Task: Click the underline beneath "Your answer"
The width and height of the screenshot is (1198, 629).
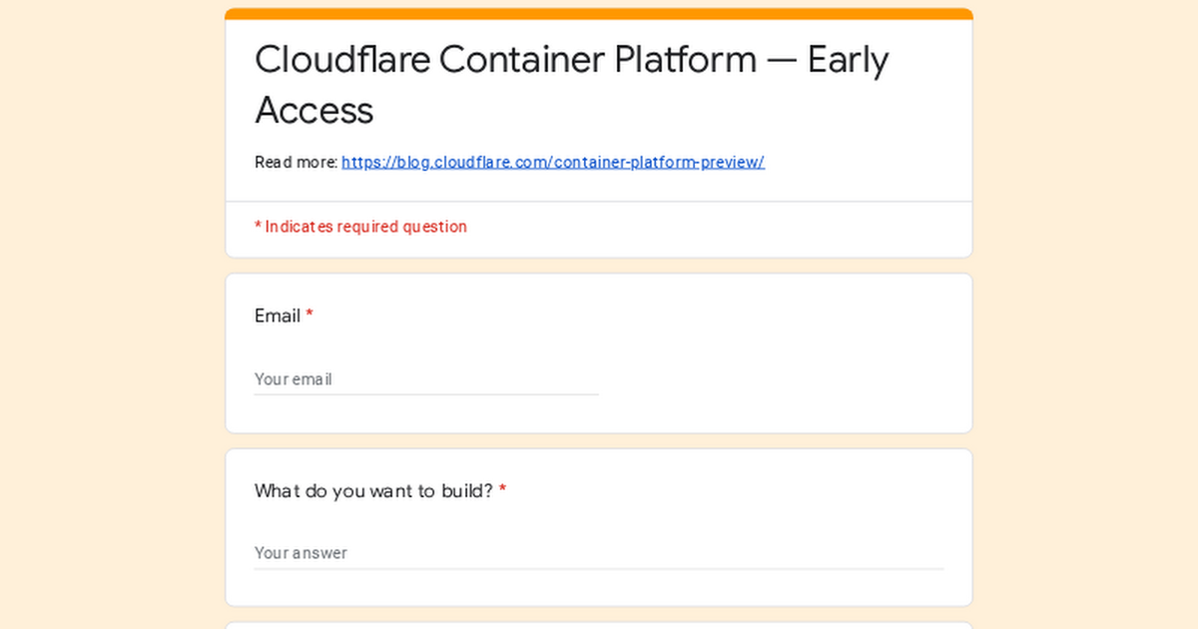Action: (599, 569)
